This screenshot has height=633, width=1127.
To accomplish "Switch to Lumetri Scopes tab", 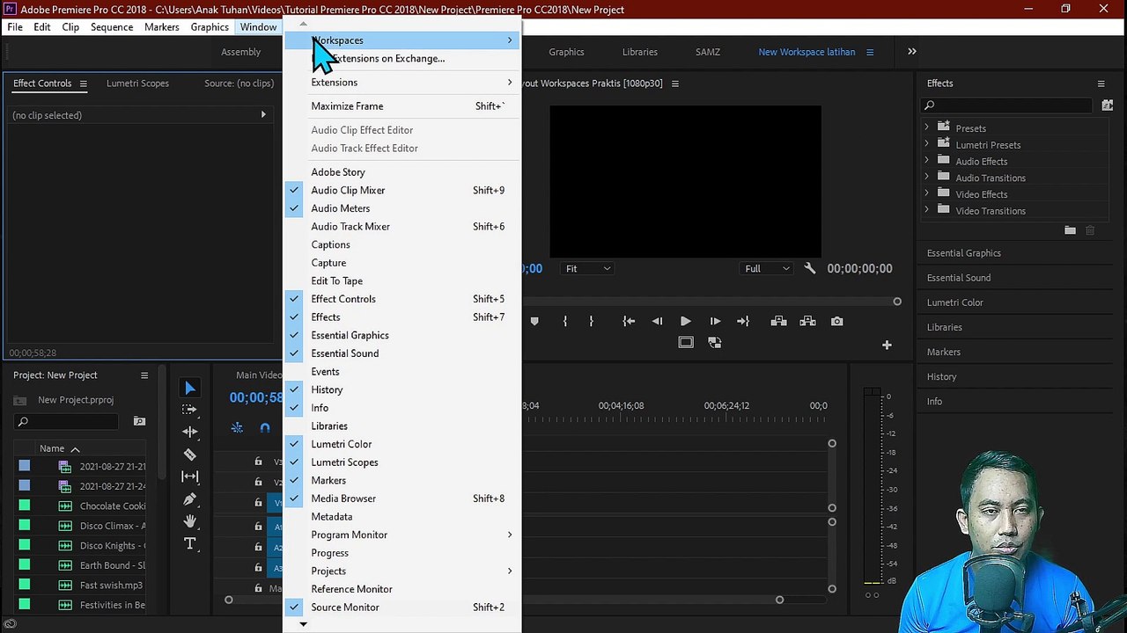I will coord(137,84).
